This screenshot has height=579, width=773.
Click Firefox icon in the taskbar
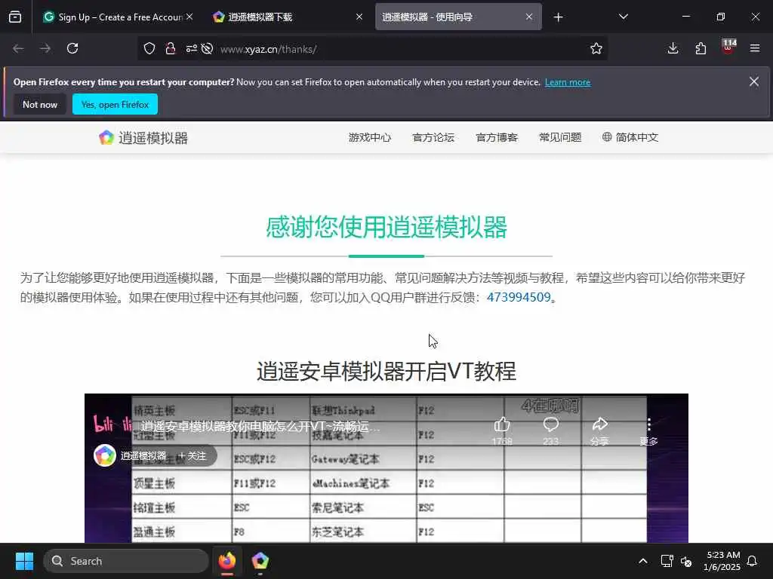[x=226, y=561]
